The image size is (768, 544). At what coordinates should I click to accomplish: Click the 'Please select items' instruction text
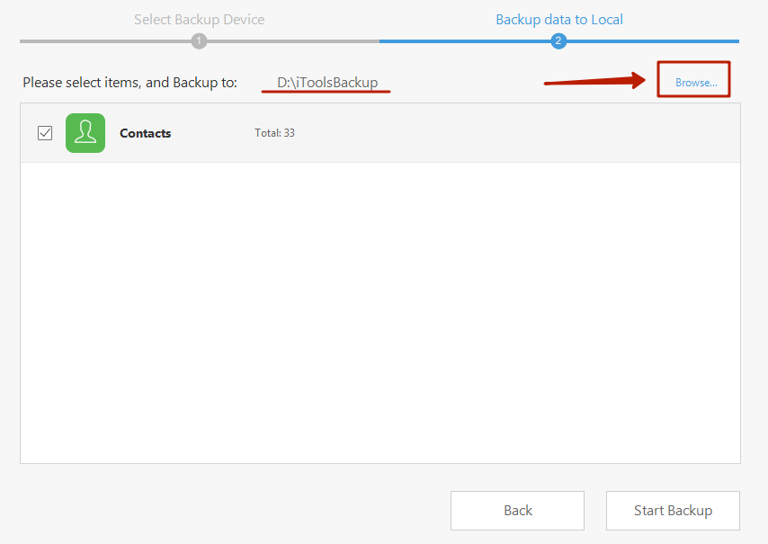click(x=129, y=82)
